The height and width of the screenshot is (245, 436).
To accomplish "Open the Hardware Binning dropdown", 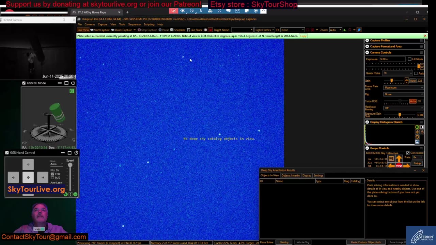I will [x=403, y=108].
